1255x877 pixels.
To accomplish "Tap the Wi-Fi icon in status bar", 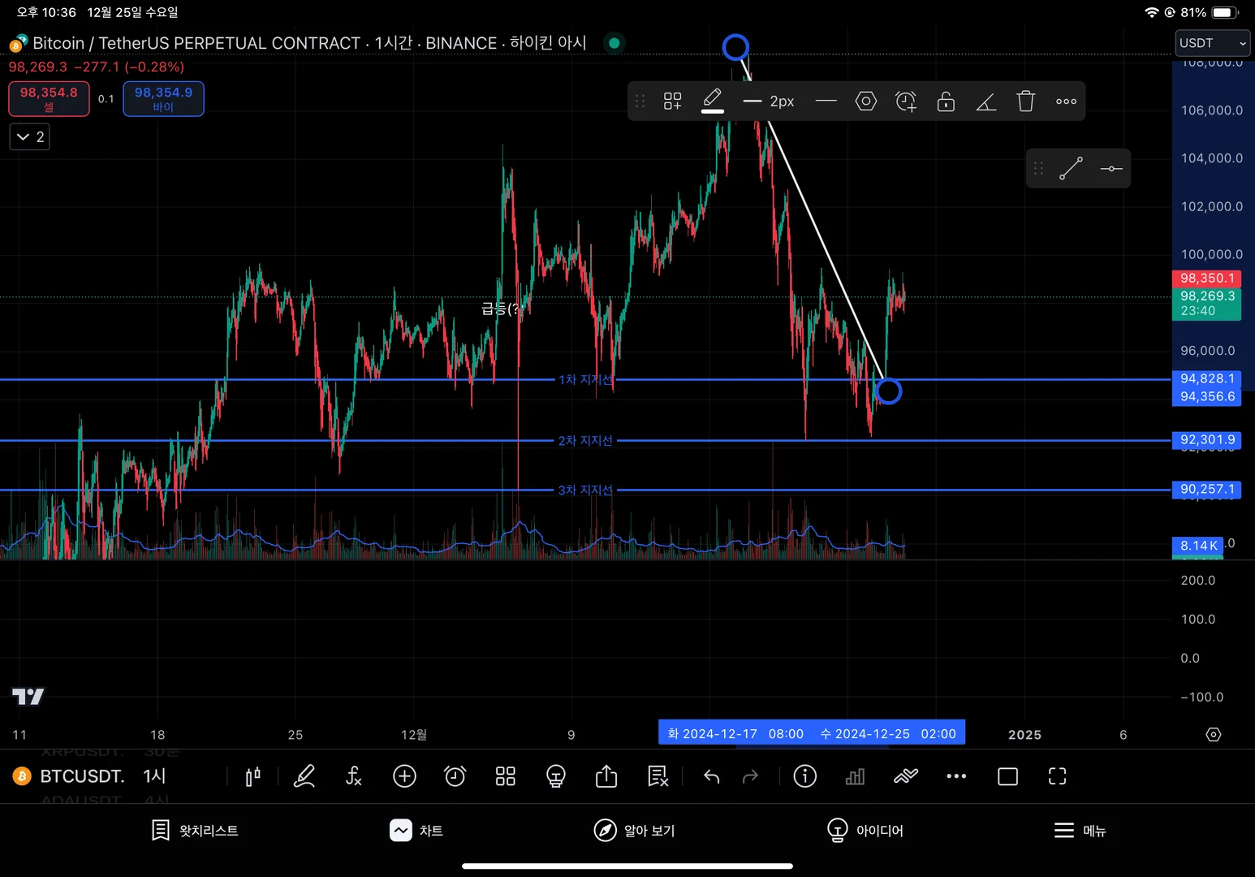I will (x=1151, y=12).
